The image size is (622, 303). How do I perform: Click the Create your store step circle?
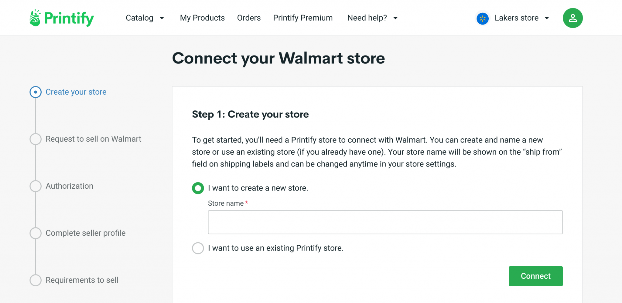(x=35, y=92)
